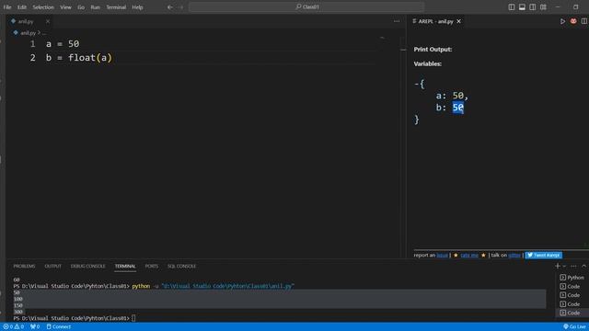
Task: Maximize the panel with the chevron up
Action: coord(584,266)
